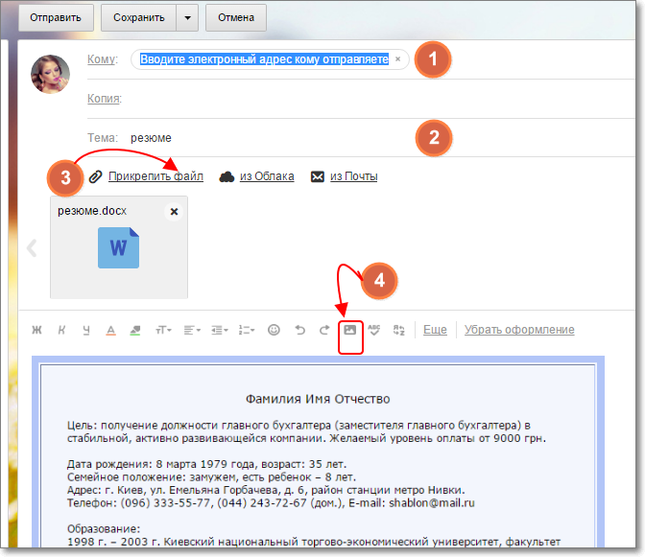
Task: Open the list formatting dropdown
Action: coord(247,330)
